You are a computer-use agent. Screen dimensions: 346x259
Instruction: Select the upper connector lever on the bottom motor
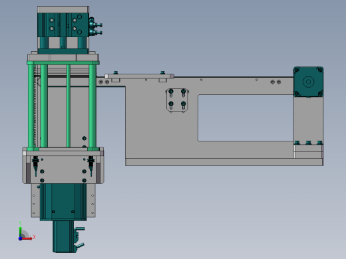tap(79, 229)
